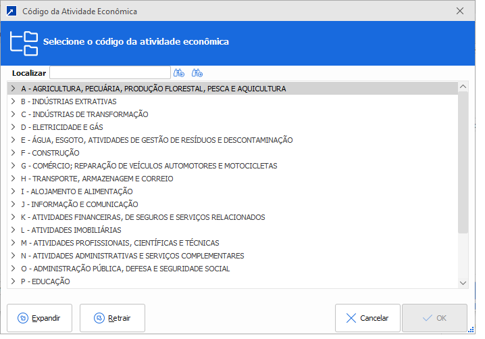Click the app arrow icon in title bar
Viewport: 485px width, 339px height.
coord(10,11)
